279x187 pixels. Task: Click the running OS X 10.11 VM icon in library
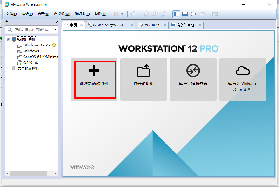point(20,63)
